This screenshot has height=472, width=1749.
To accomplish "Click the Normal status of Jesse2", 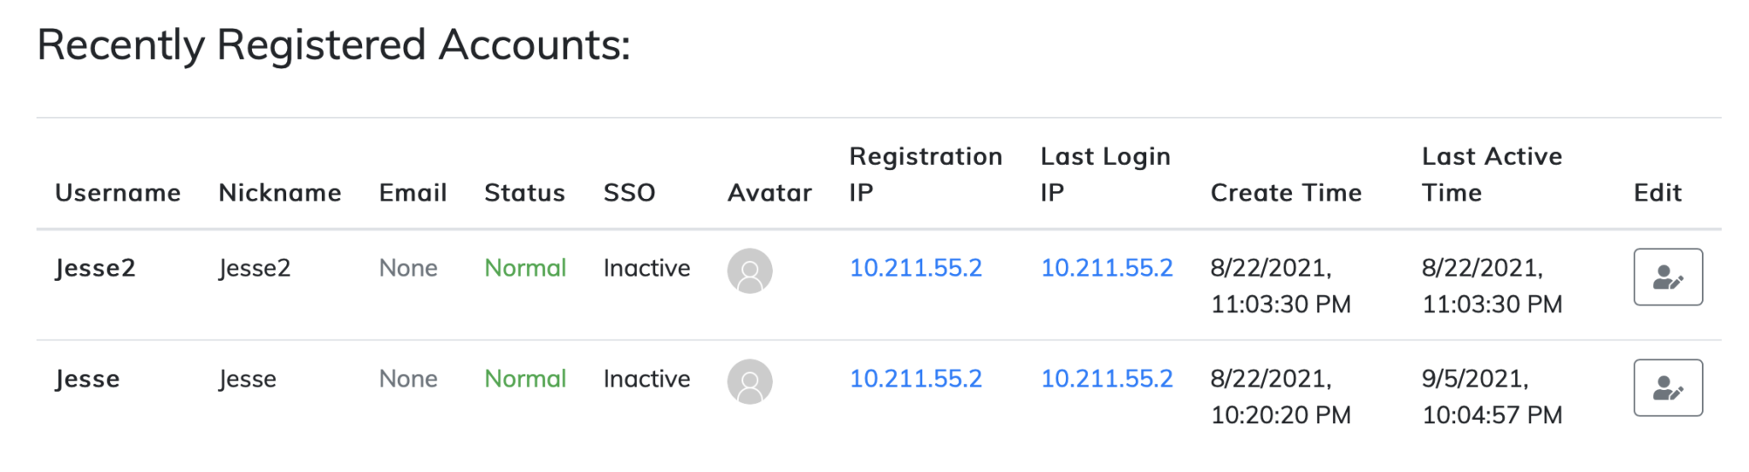I will (525, 268).
